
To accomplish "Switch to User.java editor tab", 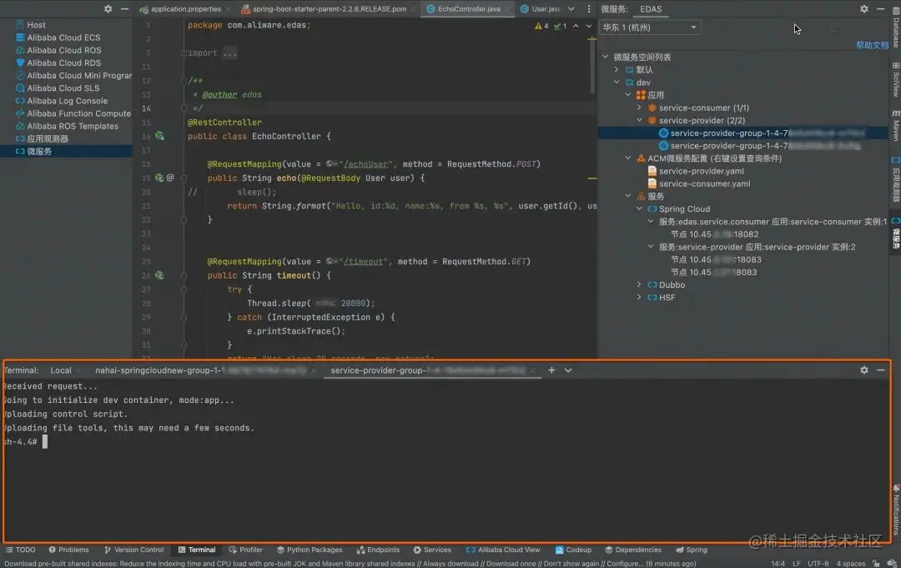I will pyautogui.click(x=541, y=8).
